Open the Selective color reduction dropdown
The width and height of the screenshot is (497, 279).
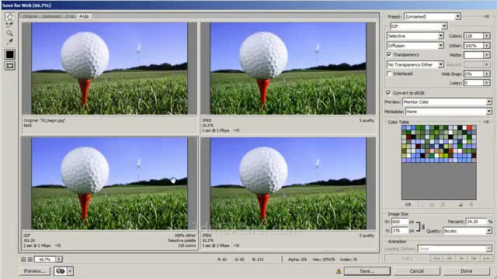(x=415, y=36)
